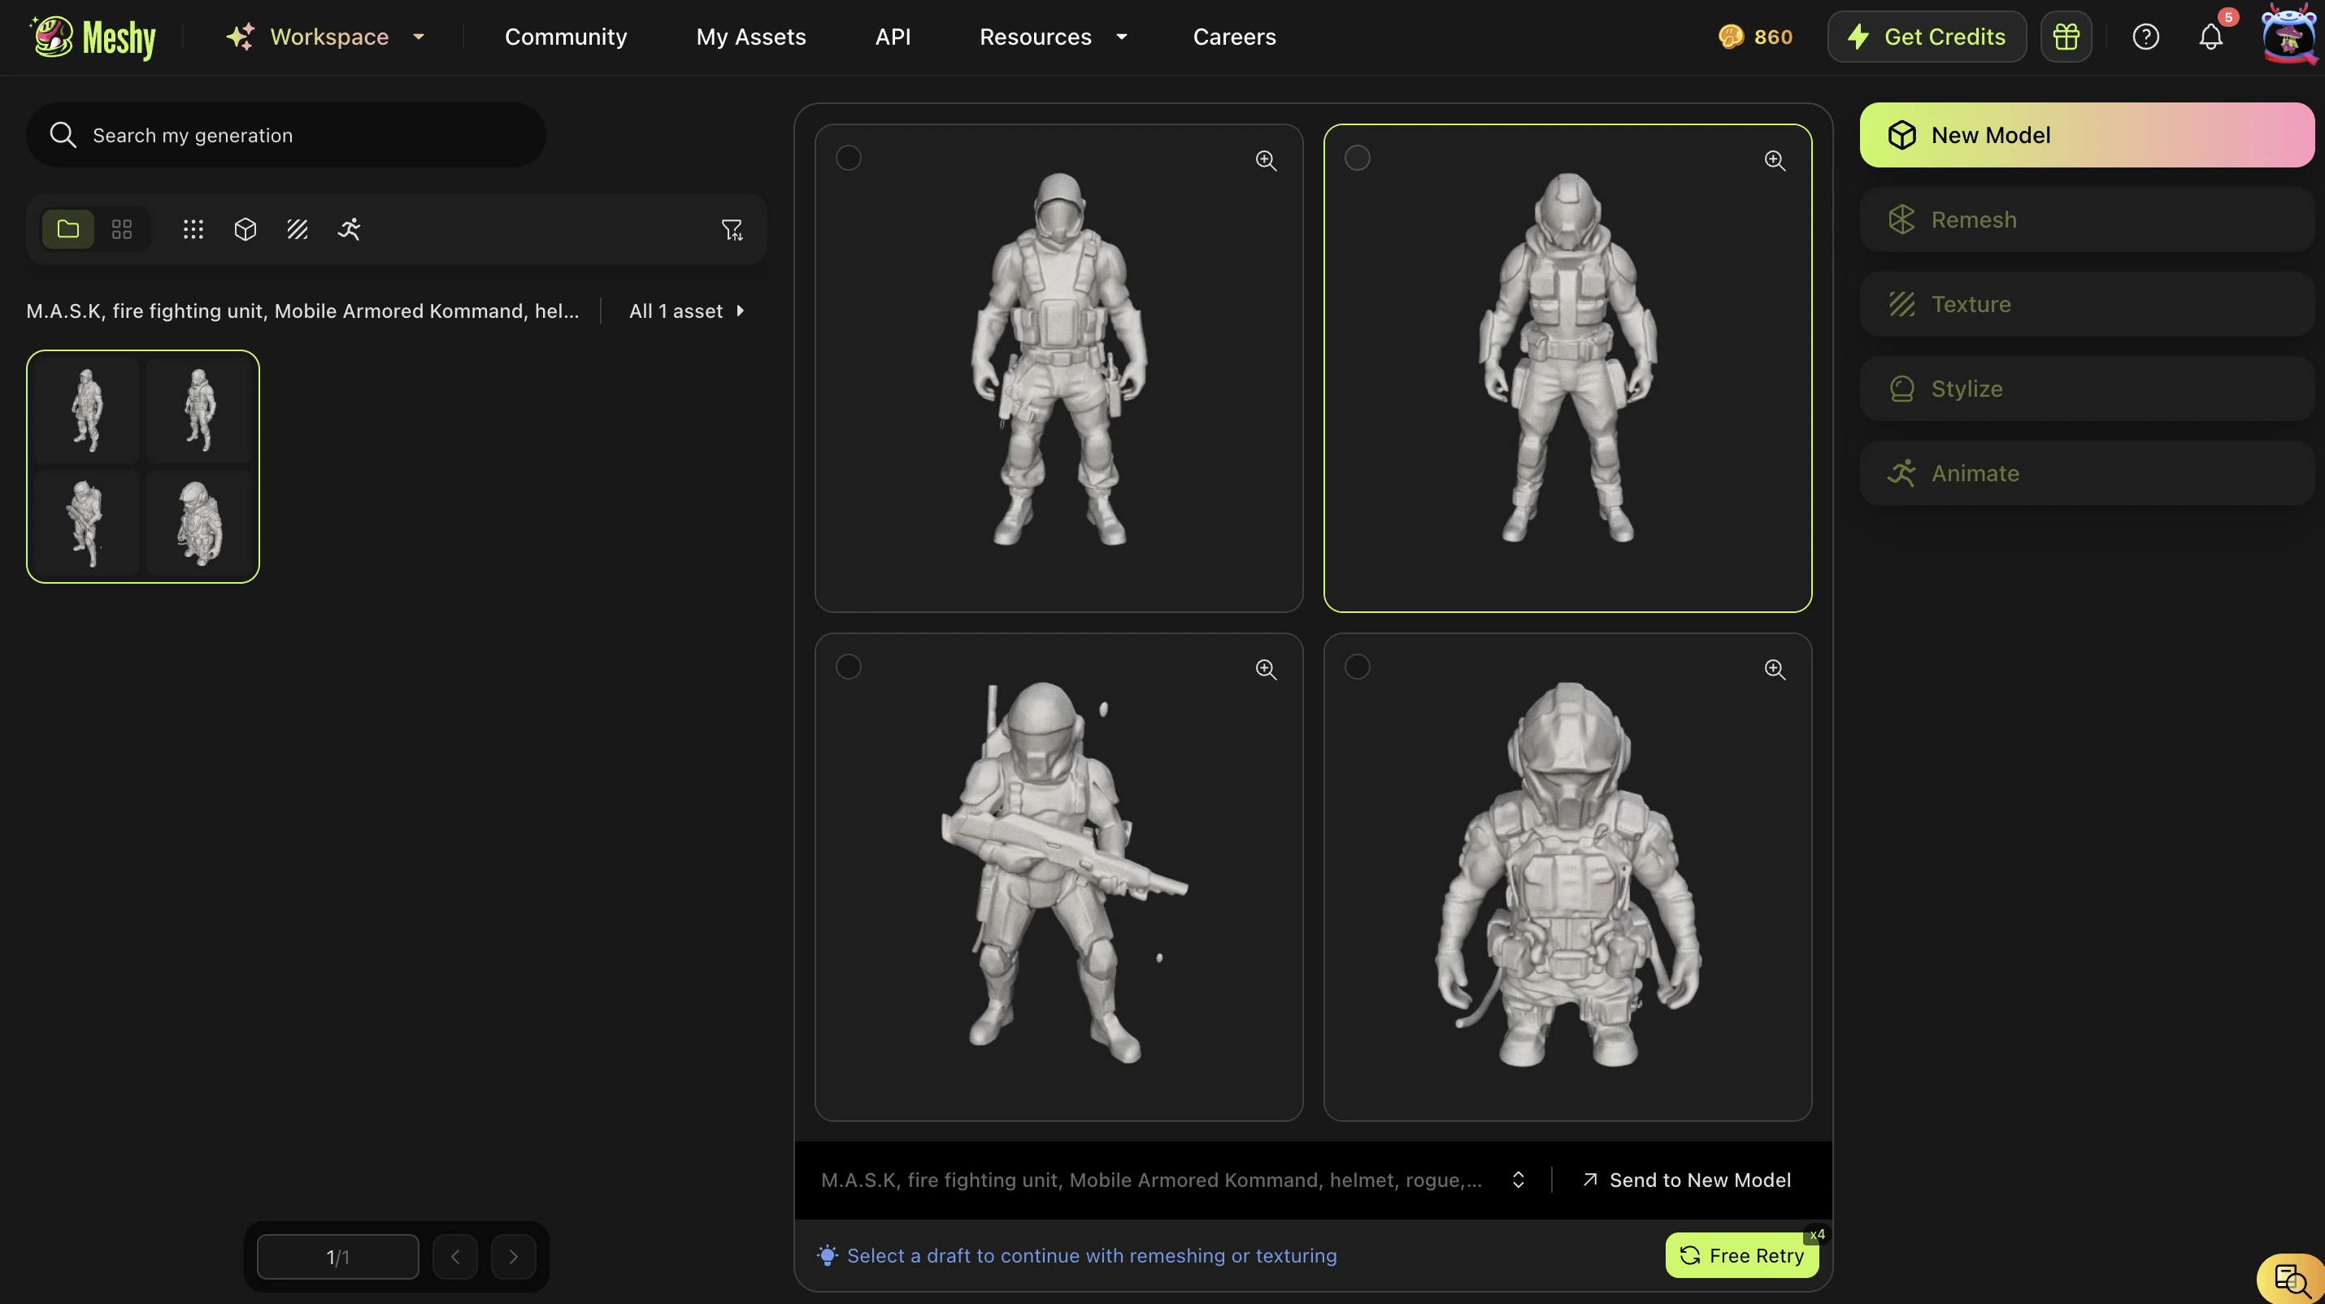
Task: Click Send to New Model
Action: point(1686,1180)
